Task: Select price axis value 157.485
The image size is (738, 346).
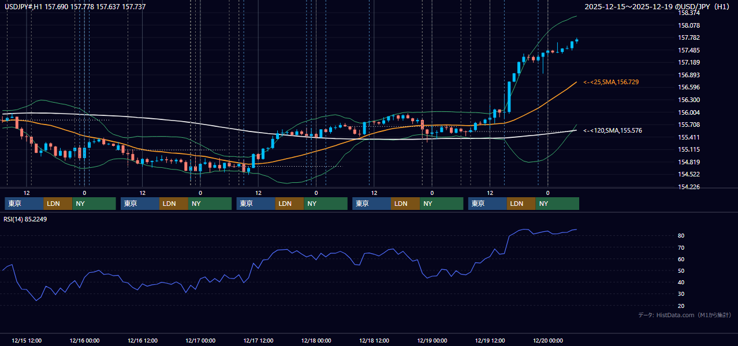Action: point(689,50)
